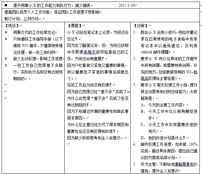This screenshot has width=202, height=175.
Task: Click the line 制订计划，立刻行动
Action: click(22, 18)
